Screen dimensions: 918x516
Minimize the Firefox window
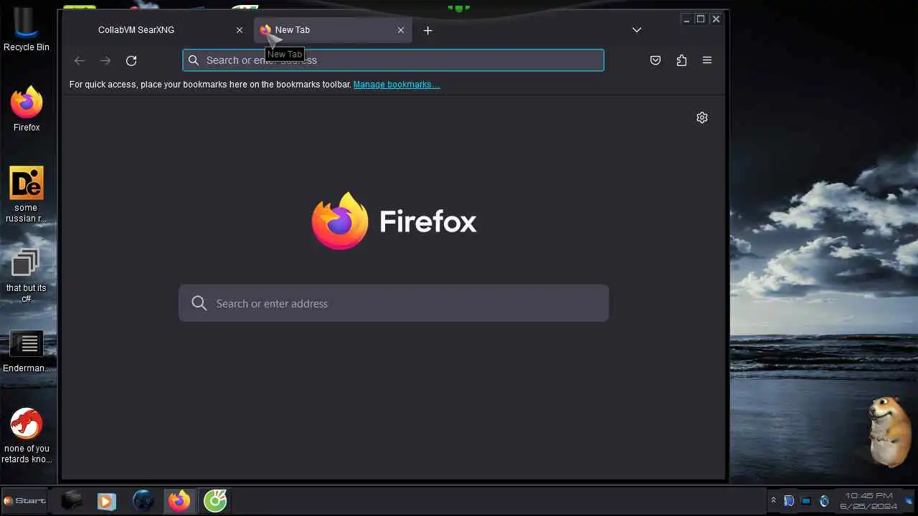point(686,19)
